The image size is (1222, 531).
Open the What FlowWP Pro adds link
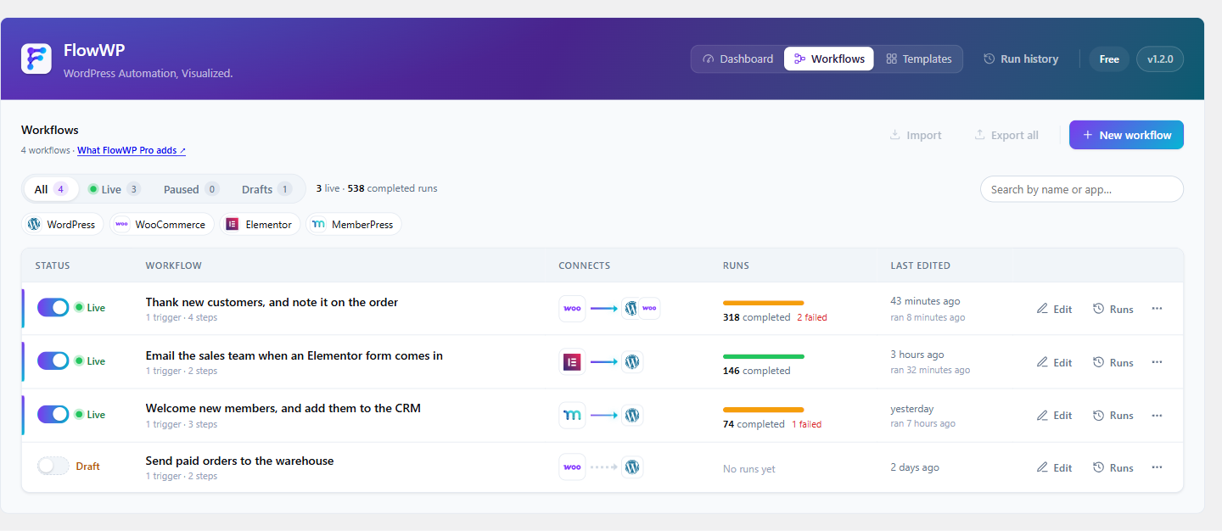tap(132, 150)
